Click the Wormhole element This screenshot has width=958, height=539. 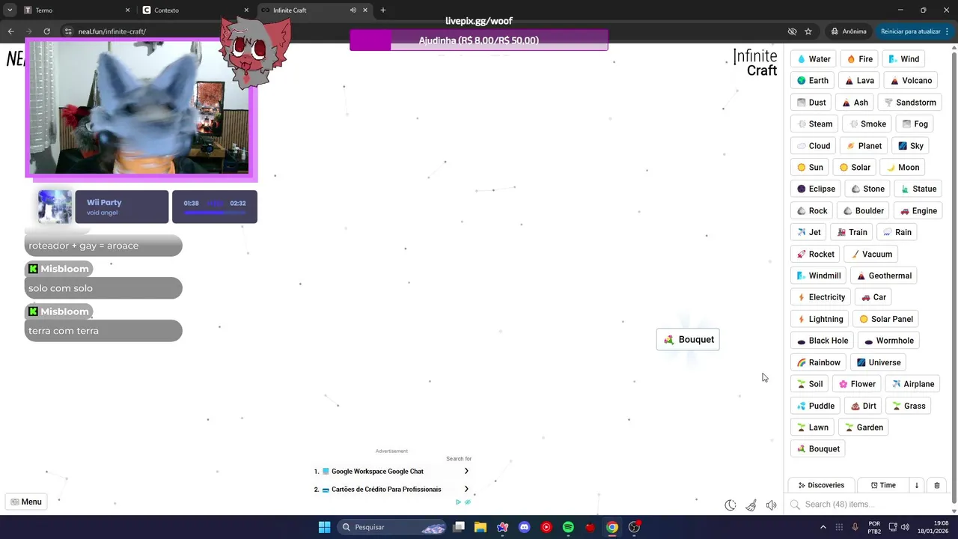point(888,341)
